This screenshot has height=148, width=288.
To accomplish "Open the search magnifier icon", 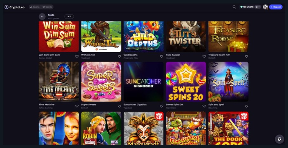I will coord(234,7).
